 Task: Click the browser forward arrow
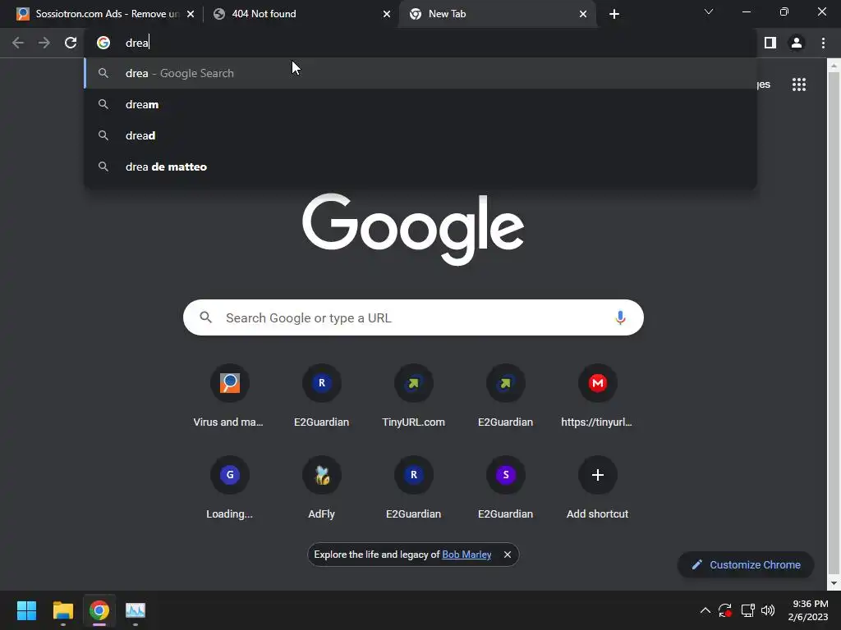(x=44, y=43)
